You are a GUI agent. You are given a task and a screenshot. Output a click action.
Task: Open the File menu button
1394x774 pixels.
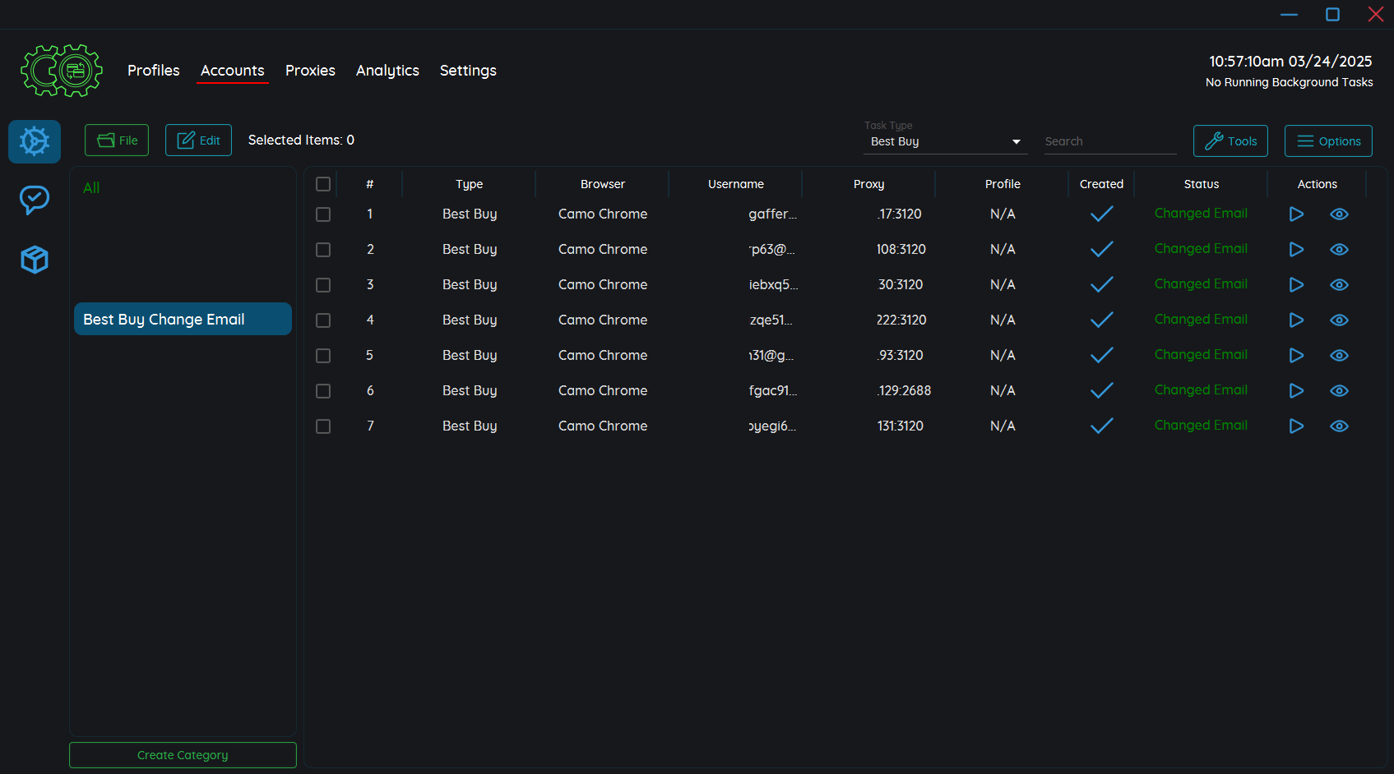point(117,141)
